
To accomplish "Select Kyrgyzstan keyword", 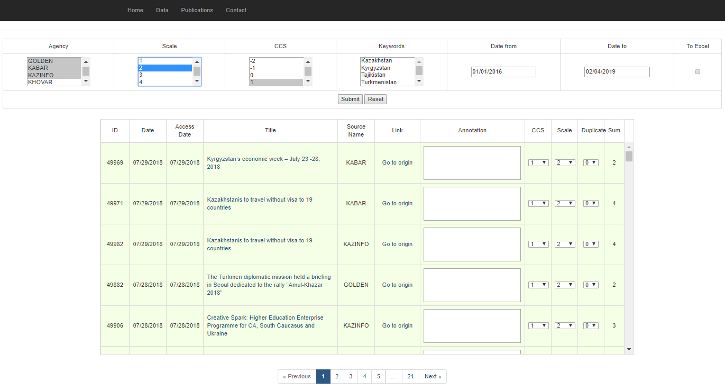I will (x=387, y=68).
